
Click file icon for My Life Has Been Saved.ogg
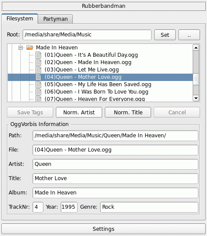[38, 84]
